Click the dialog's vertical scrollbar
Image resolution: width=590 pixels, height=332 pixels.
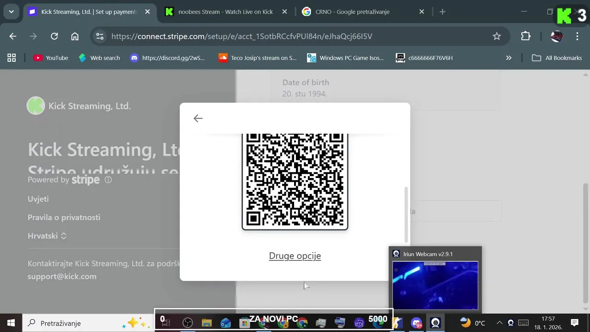click(406, 215)
